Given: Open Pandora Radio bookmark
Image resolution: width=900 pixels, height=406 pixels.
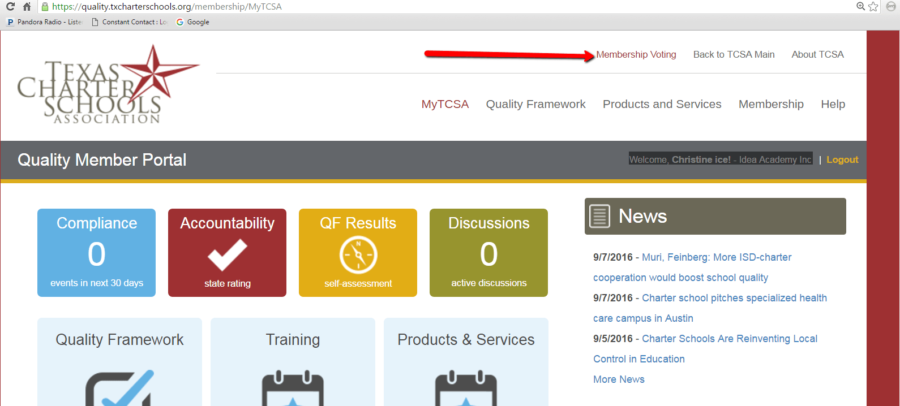Looking at the screenshot, I should click(44, 22).
